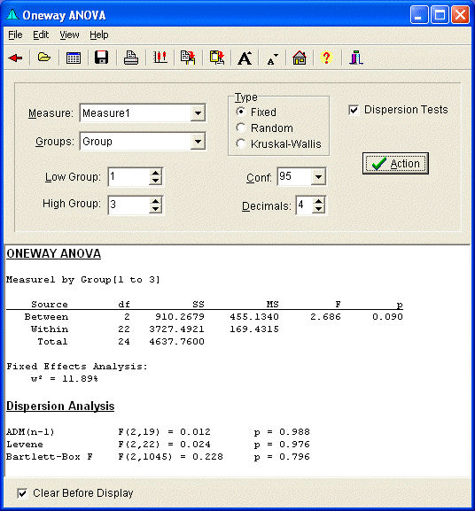The image size is (475, 511).
Task: Toggle Clear Before Display checkbox
Action: (22, 493)
